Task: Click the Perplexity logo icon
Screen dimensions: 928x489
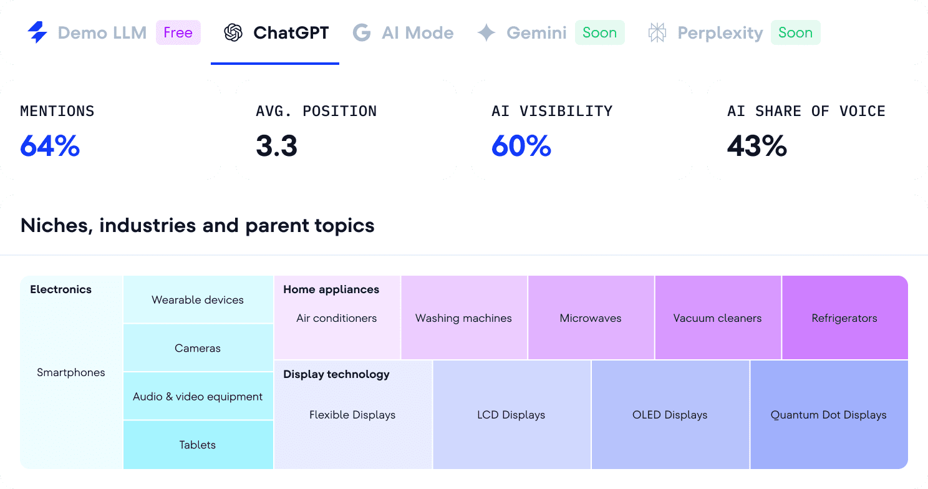Action: click(x=657, y=32)
